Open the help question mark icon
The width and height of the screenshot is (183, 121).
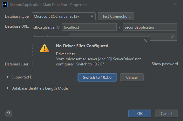9,113
